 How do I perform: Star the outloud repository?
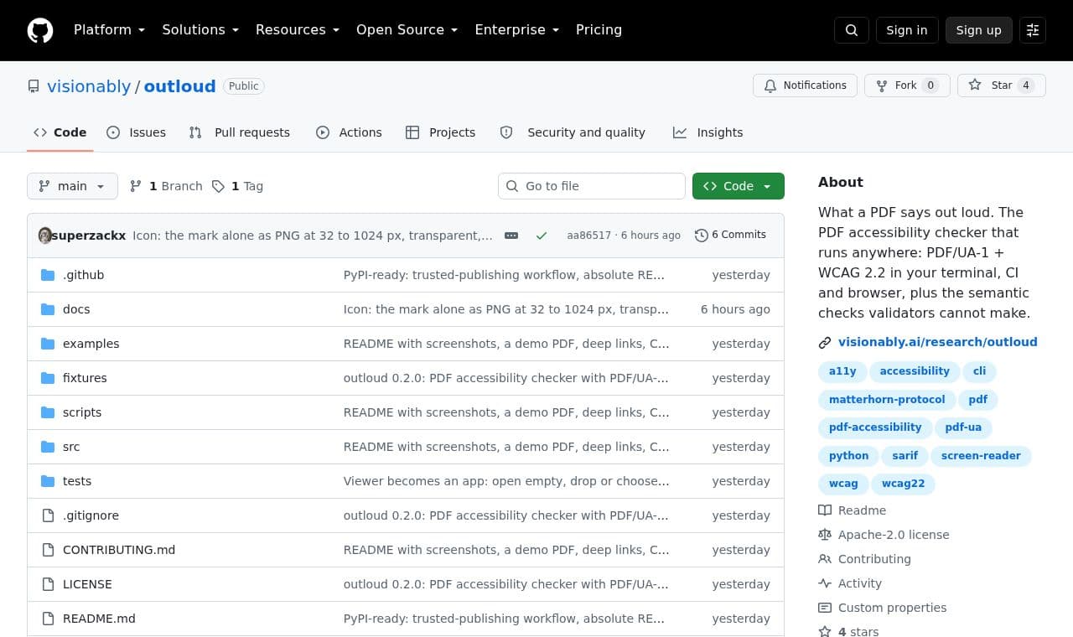pos(1002,85)
